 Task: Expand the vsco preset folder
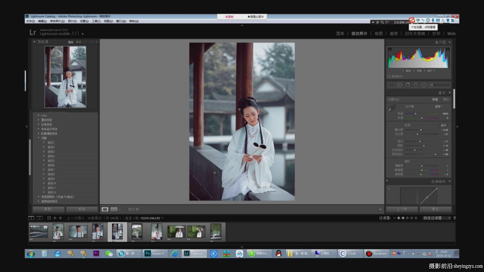click(39, 115)
